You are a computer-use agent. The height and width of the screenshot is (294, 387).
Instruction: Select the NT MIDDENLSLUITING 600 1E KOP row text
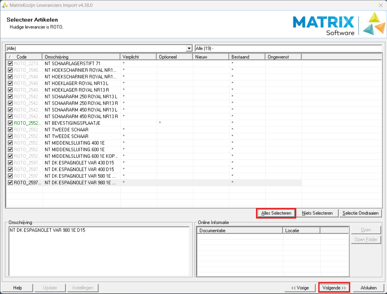pyautogui.click(x=81, y=156)
